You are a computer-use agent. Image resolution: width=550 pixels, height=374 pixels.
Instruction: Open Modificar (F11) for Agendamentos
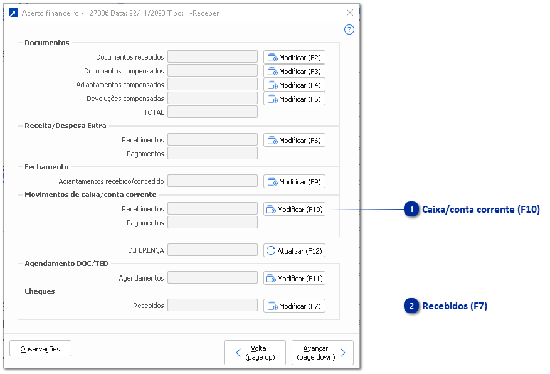[x=294, y=279]
